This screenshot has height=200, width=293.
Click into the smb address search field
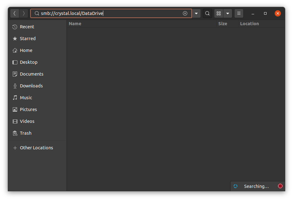[109, 13]
